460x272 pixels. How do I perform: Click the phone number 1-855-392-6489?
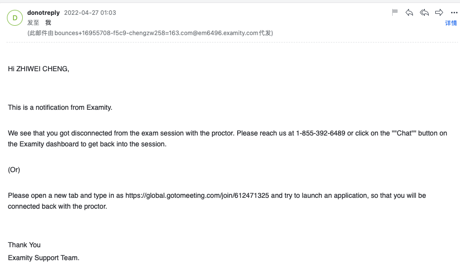tap(320, 134)
